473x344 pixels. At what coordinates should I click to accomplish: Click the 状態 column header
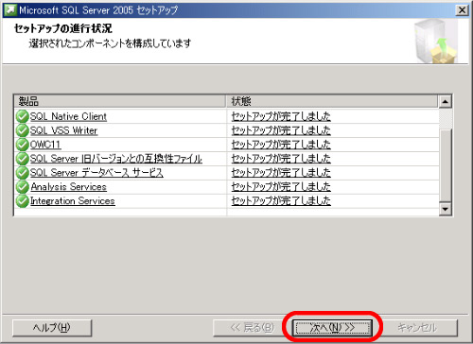332,101
